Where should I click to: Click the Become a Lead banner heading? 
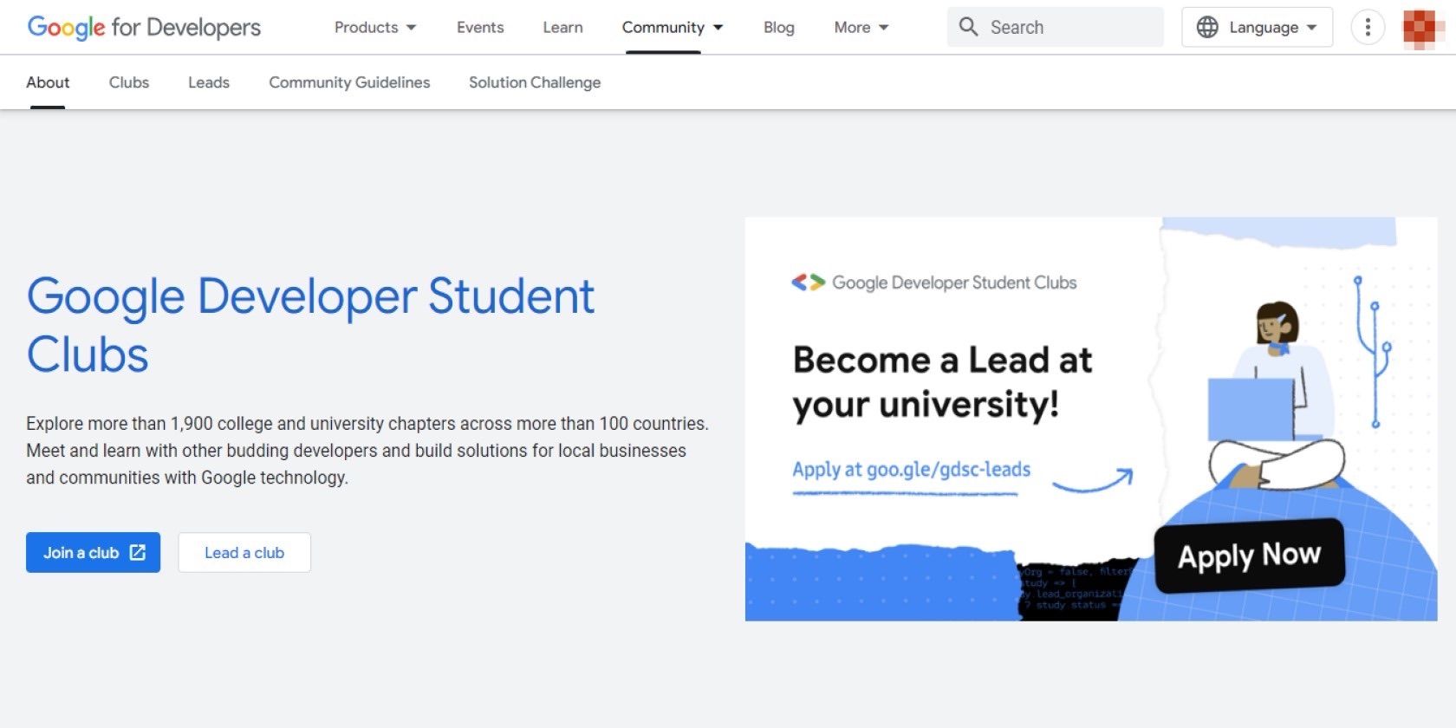point(942,381)
